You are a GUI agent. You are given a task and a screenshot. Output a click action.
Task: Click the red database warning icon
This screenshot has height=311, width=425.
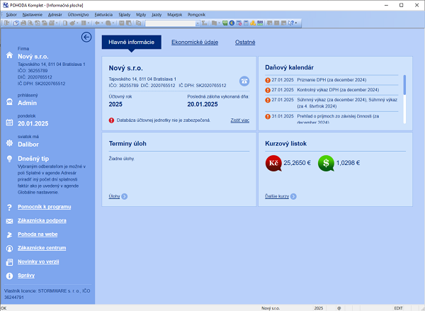tap(112, 120)
